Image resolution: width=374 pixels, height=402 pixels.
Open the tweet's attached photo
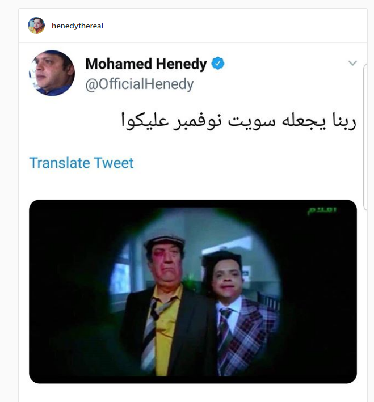click(193, 291)
